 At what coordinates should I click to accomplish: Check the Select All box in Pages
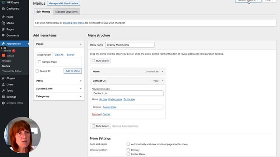[x=37, y=71]
